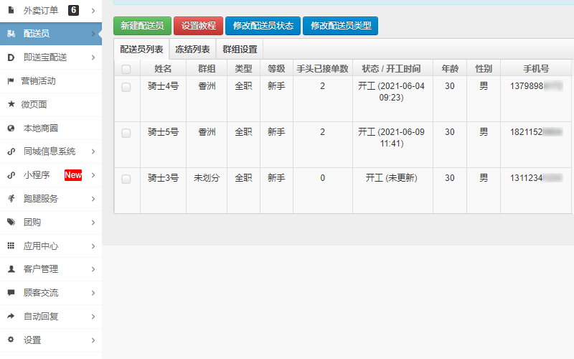
Task: Click the 客户管理 person icon
Action: (x=11, y=269)
